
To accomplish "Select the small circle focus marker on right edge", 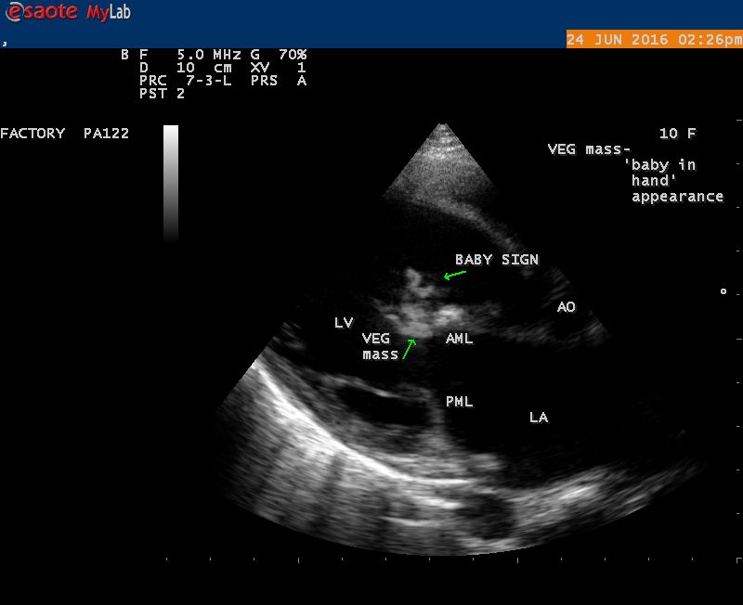I will click(723, 291).
